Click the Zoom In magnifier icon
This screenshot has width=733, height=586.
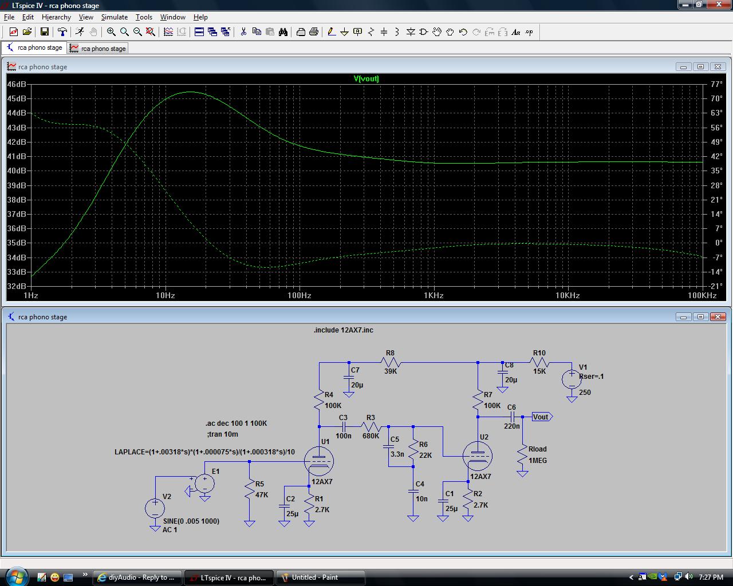[111, 32]
